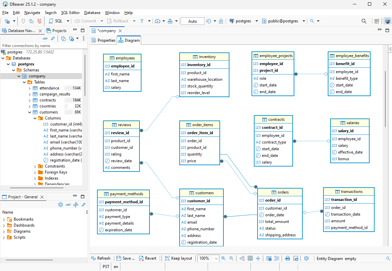This screenshot has width=392, height=271.
Task: Click the dashboard gauge icon
Action: pos(158,21)
